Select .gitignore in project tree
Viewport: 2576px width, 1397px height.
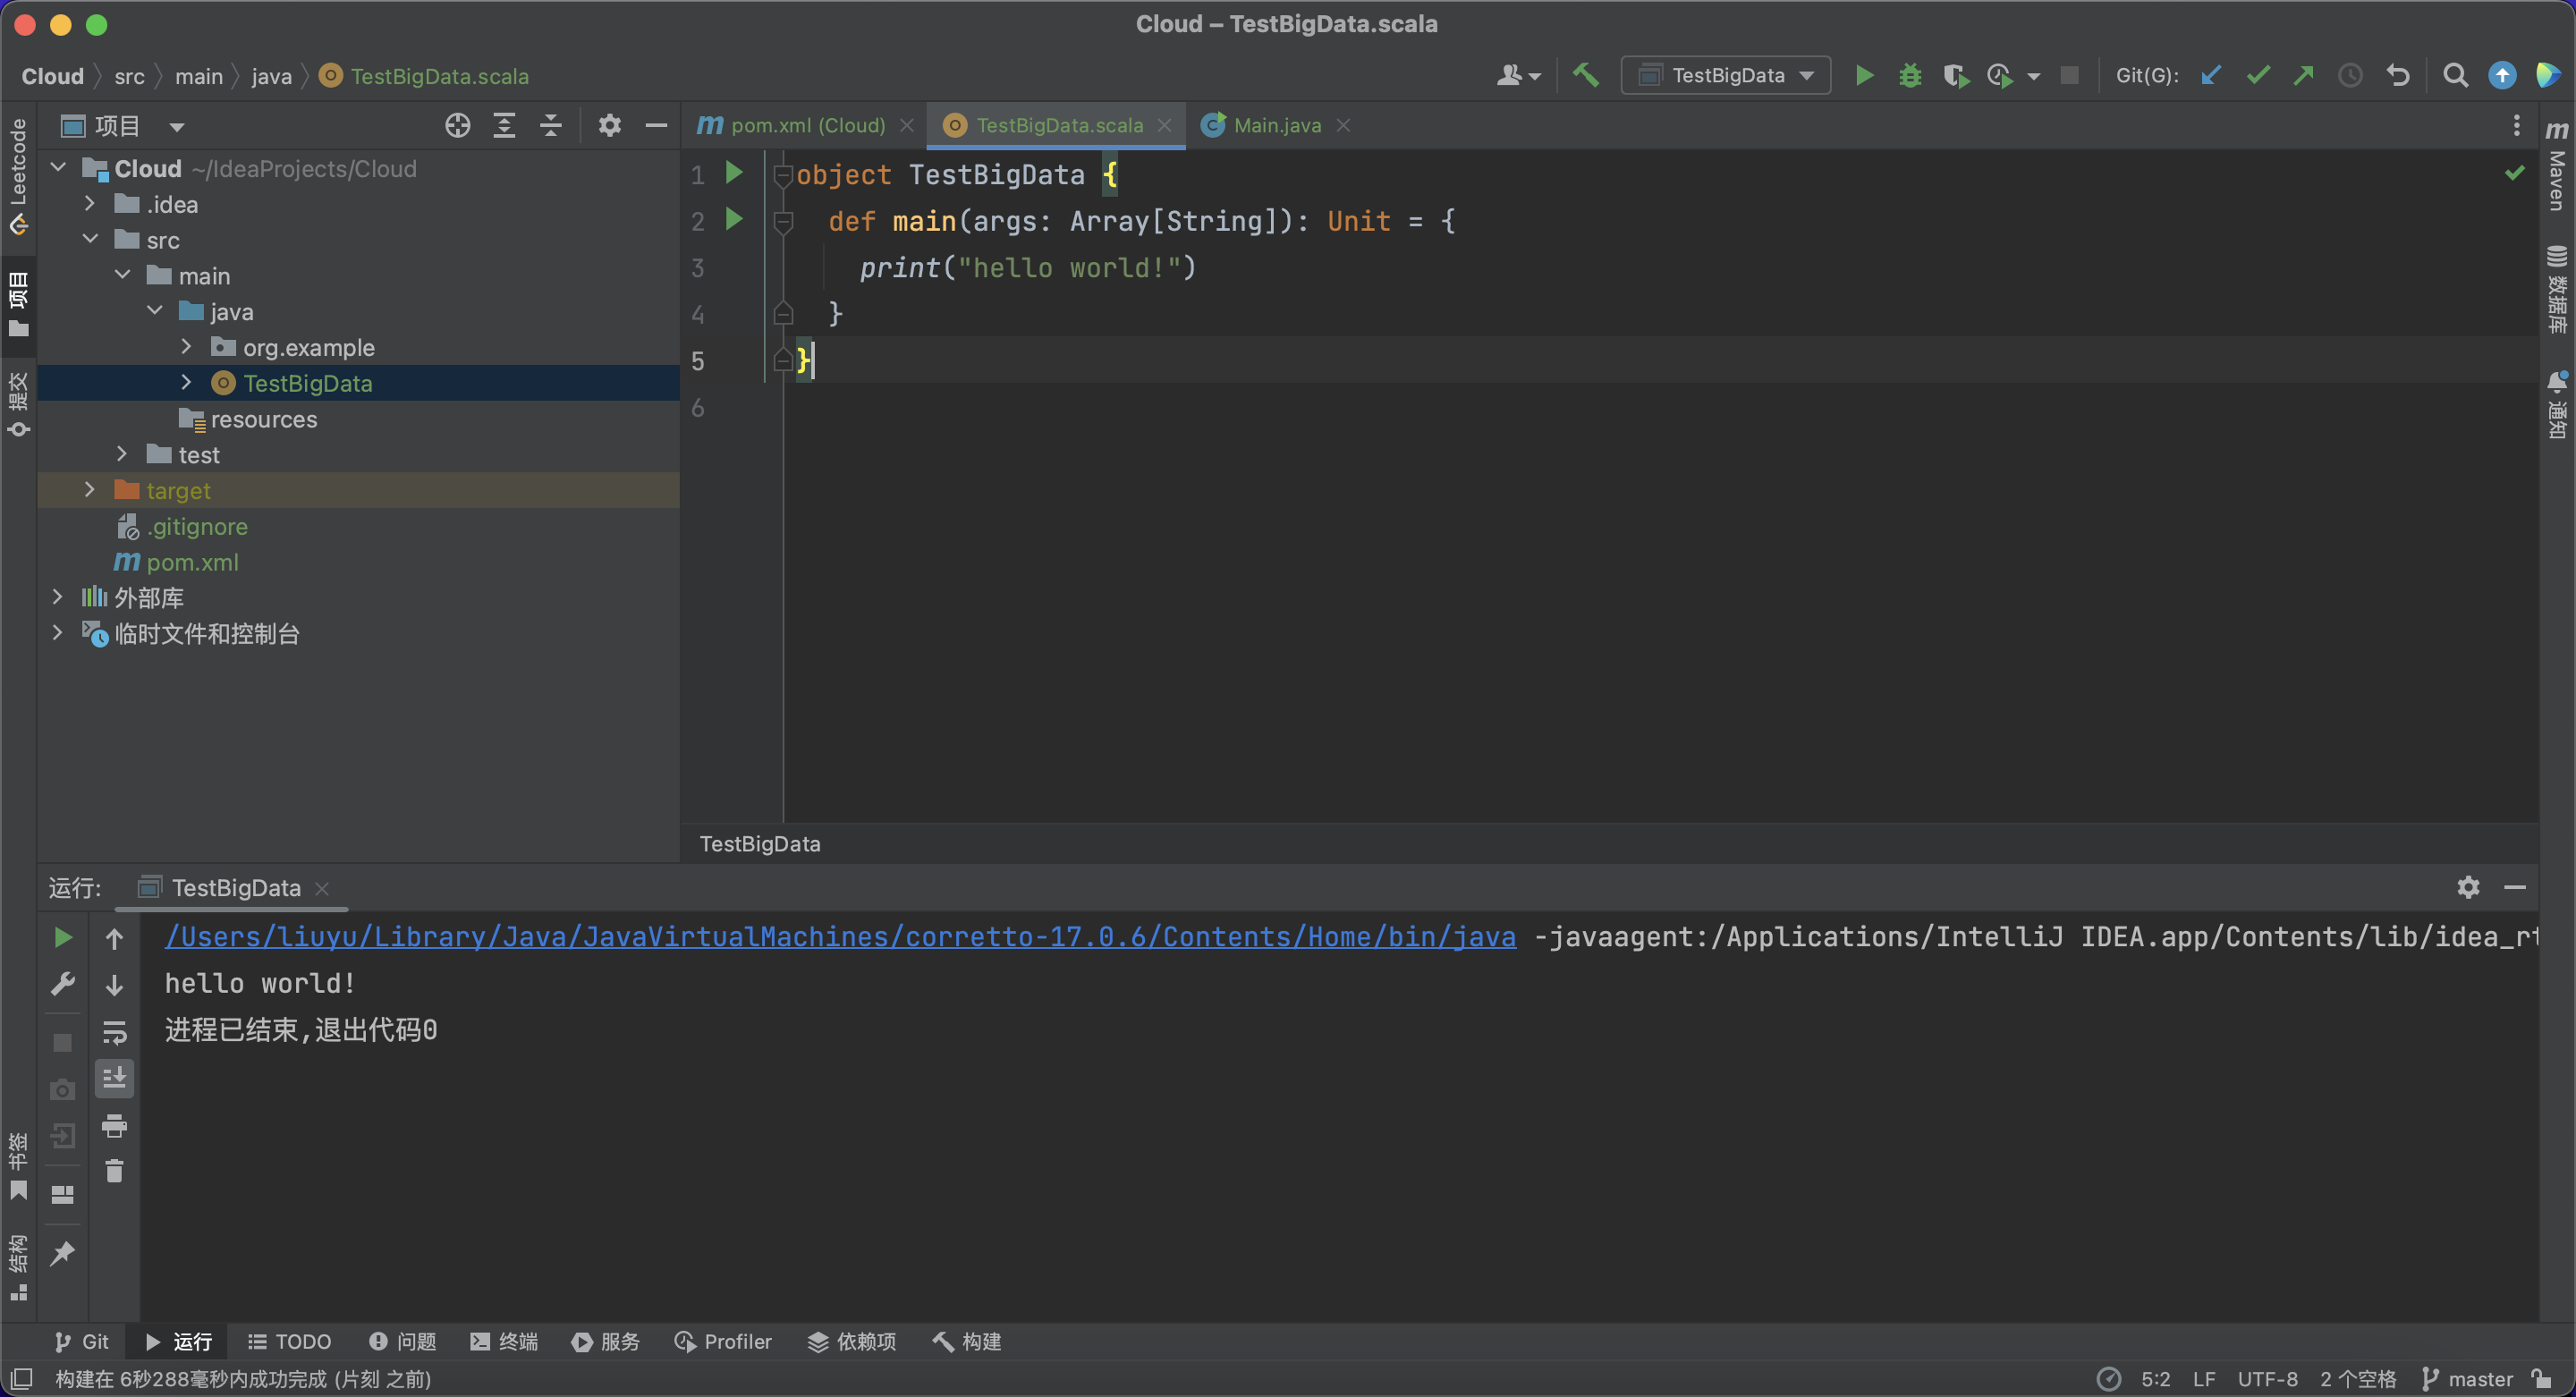[x=197, y=526]
